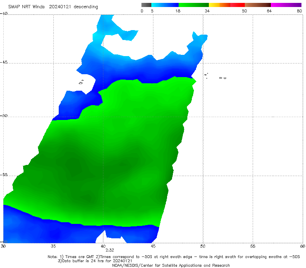Click the color bar label '18'
This screenshot has height=268, width=306.
coord(178,11)
